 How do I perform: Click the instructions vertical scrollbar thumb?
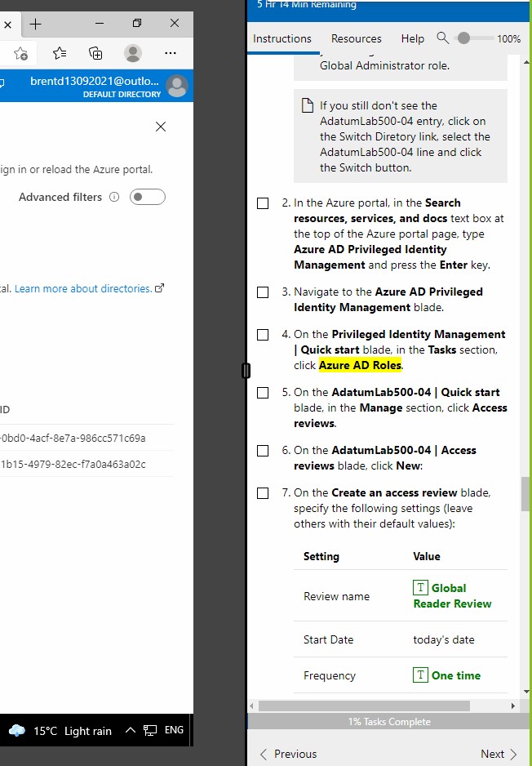[525, 493]
